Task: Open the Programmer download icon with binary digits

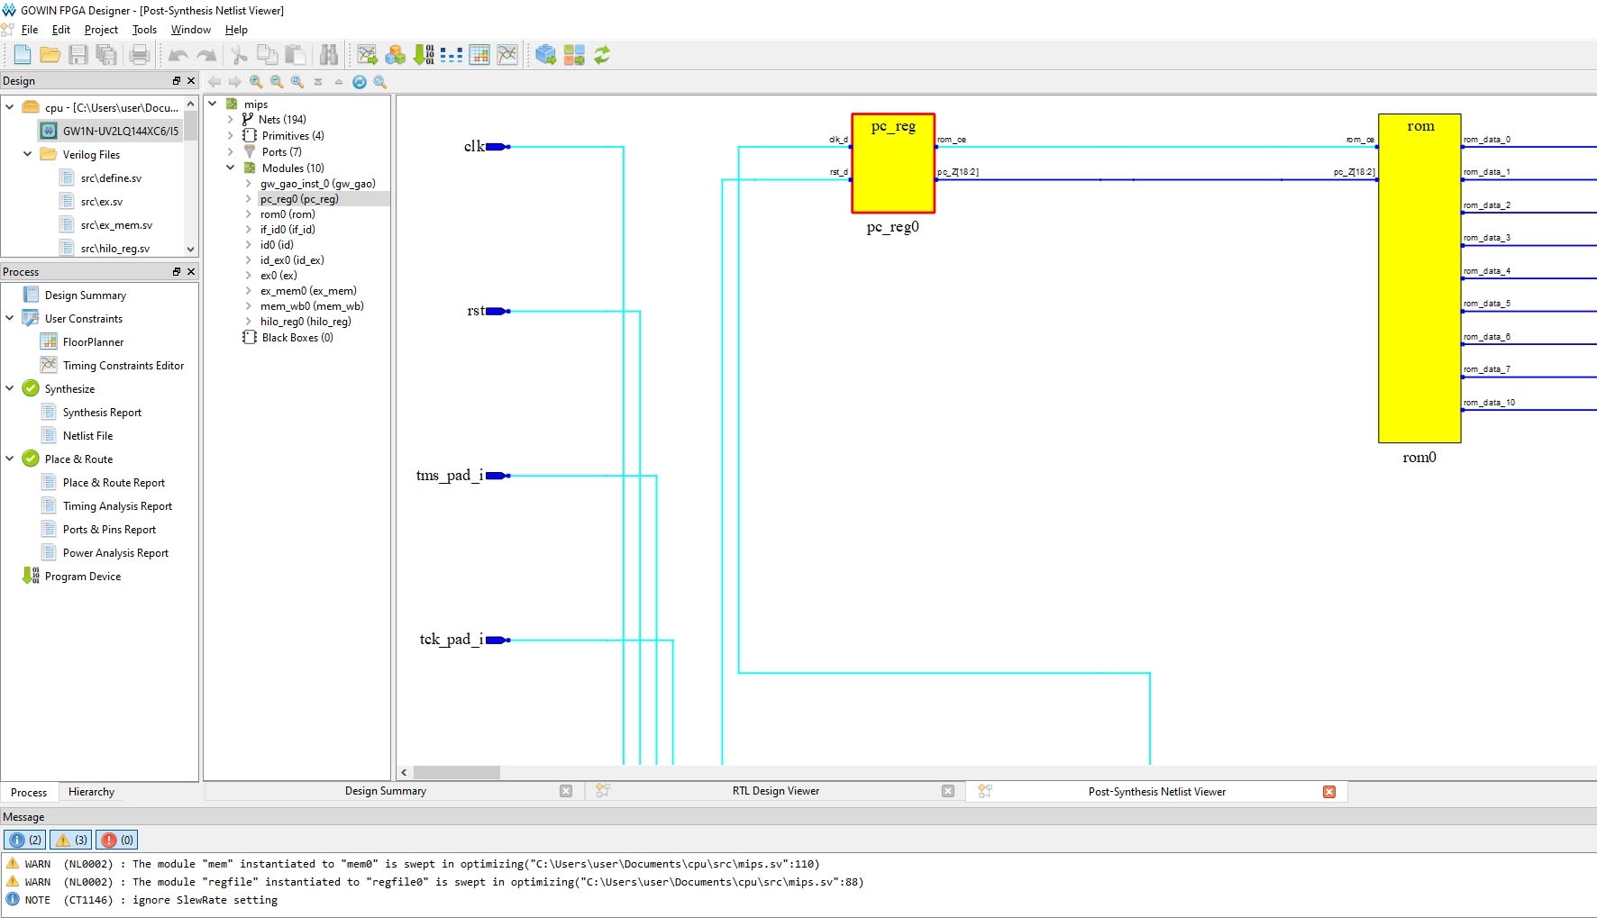Action: [424, 55]
